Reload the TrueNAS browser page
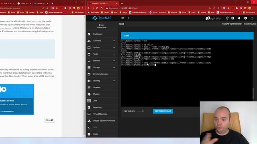 point(97,8)
